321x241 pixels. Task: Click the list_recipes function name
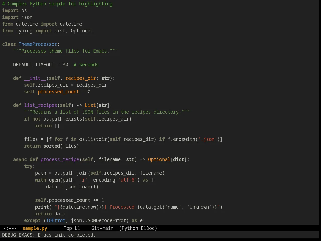point(41,105)
